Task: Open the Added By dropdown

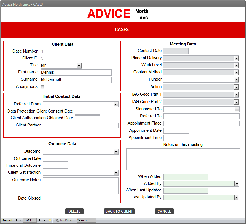Action: coord(237,184)
